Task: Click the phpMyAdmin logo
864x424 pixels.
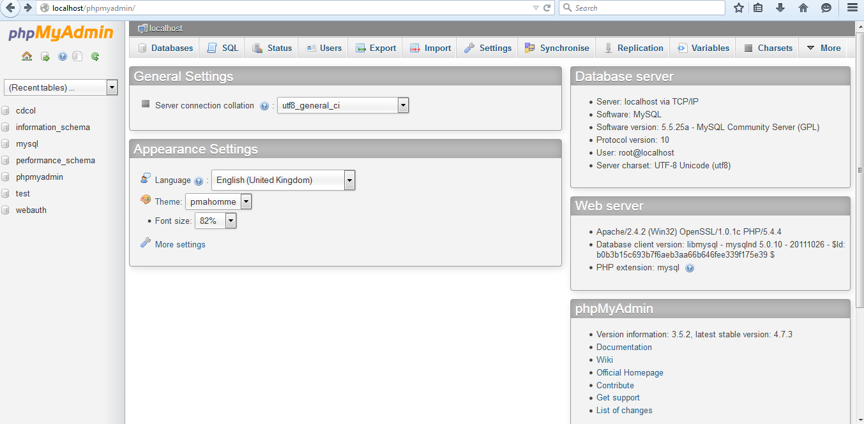Action: 61,33
